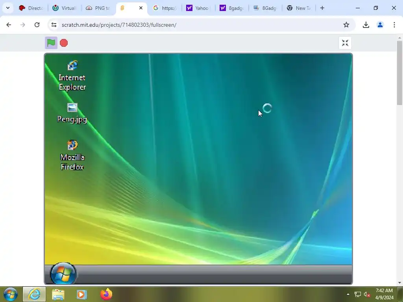Click the green flag to start project

click(x=51, y=43)
